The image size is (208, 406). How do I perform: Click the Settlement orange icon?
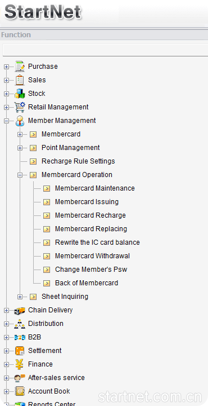pyautogui.click(x=20, y=351)
